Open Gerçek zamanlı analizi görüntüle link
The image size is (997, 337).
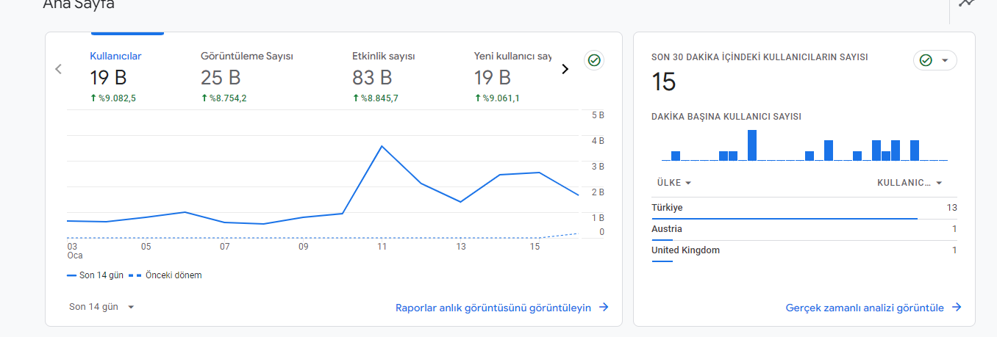(865, 308)
